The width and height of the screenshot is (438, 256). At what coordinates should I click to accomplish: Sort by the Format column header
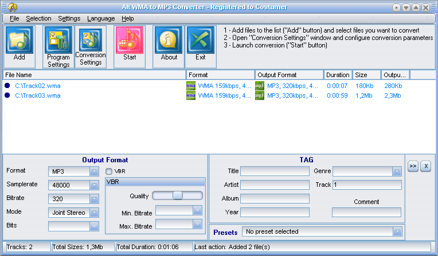tap(220, 75)
